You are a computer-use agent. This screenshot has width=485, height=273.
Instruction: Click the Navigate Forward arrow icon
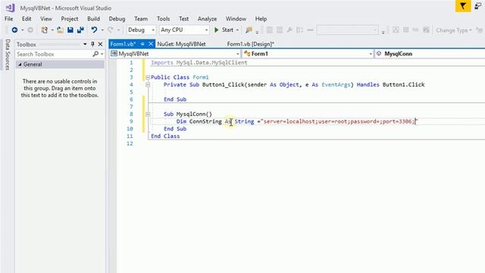pyautogui.click(x=30, y=30)
